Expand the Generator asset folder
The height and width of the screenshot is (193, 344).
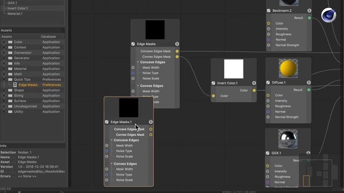(4, 58)
